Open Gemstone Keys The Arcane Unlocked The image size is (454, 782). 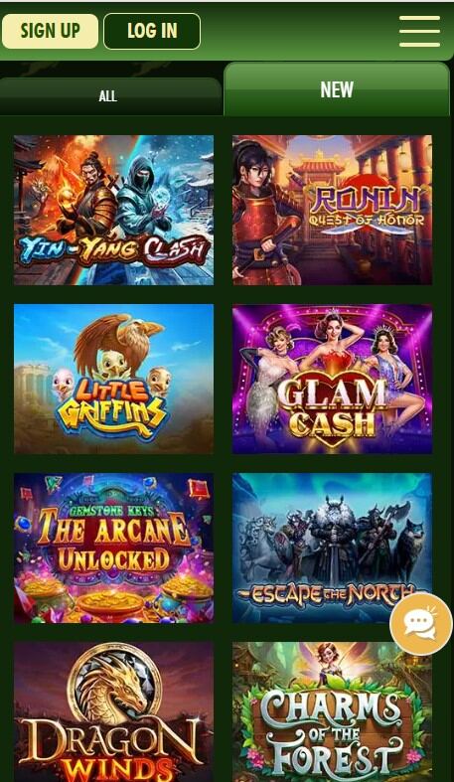[x=113, y=548]
